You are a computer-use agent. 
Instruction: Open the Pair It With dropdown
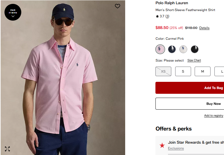coord(13,12)
